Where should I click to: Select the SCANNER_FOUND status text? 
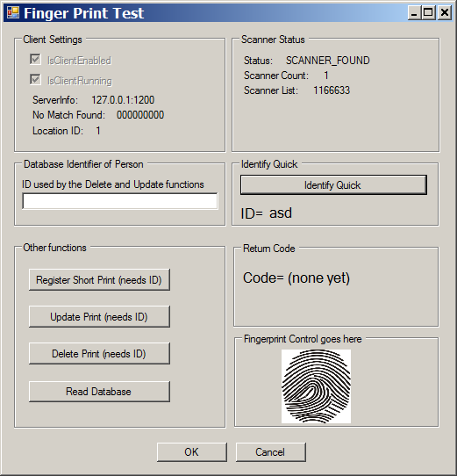click(x=328, y=61)
